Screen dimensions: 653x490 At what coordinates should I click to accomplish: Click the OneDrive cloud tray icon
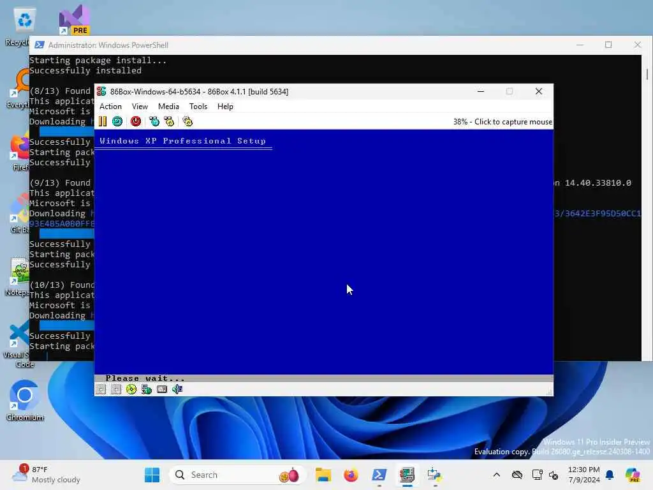517,475
